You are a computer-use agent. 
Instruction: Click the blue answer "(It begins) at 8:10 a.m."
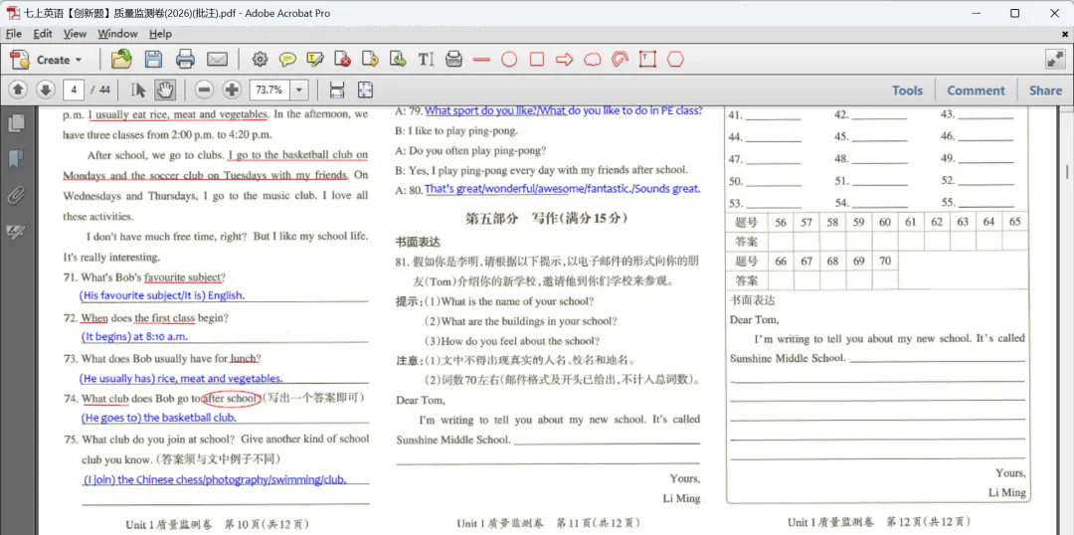pos(134,336)
